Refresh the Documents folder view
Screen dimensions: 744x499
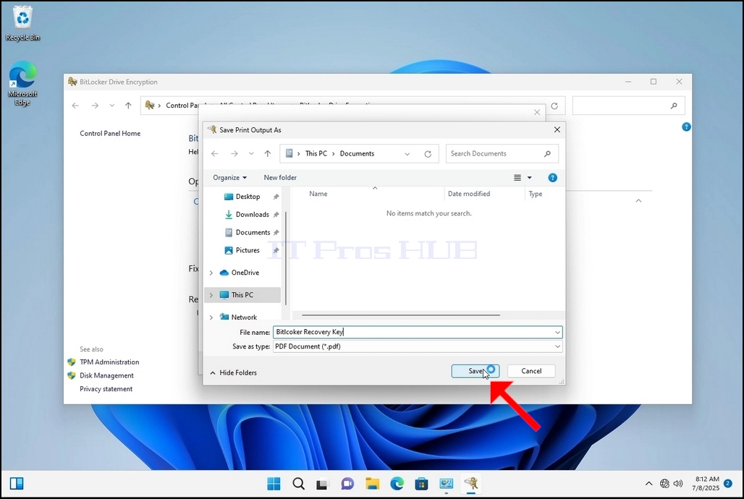[x=428, y=154]
